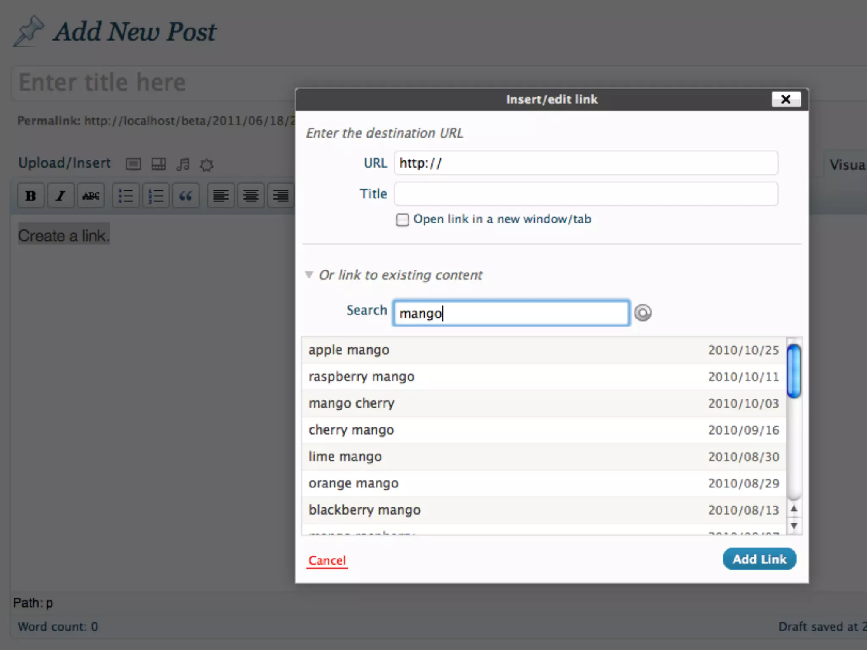Insert an unordered bullet list
This screenshot has width=867, height=650.
tap(126, 196)
